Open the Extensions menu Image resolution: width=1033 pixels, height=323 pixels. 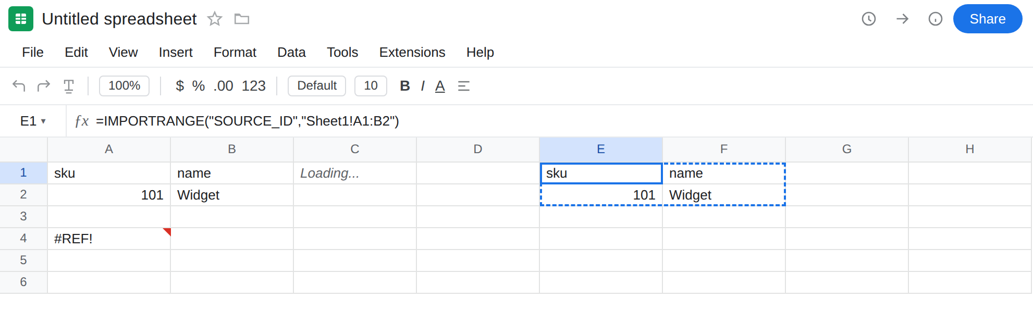pyautogui.click(x=412, y=53)
